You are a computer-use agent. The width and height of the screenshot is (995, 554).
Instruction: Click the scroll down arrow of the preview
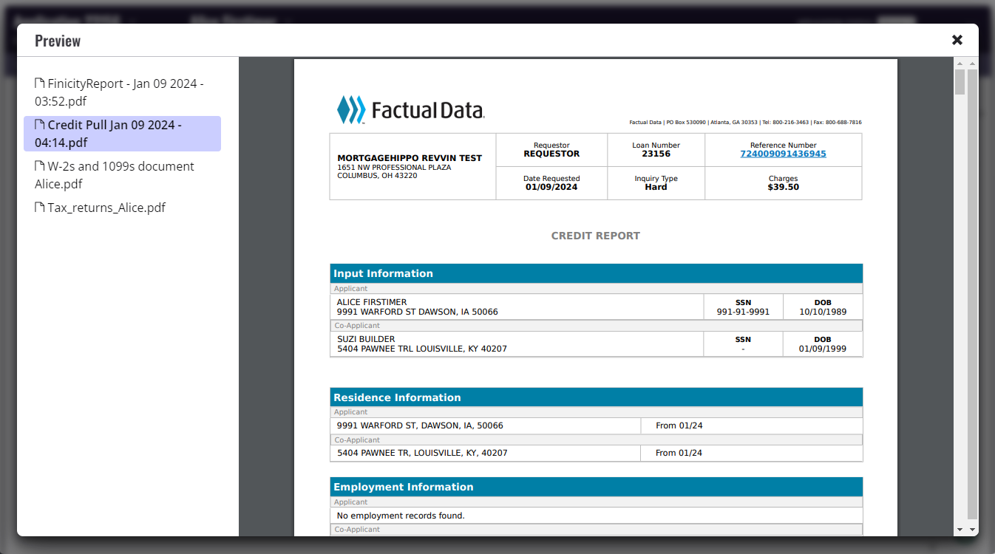click(x=960, y=530)
